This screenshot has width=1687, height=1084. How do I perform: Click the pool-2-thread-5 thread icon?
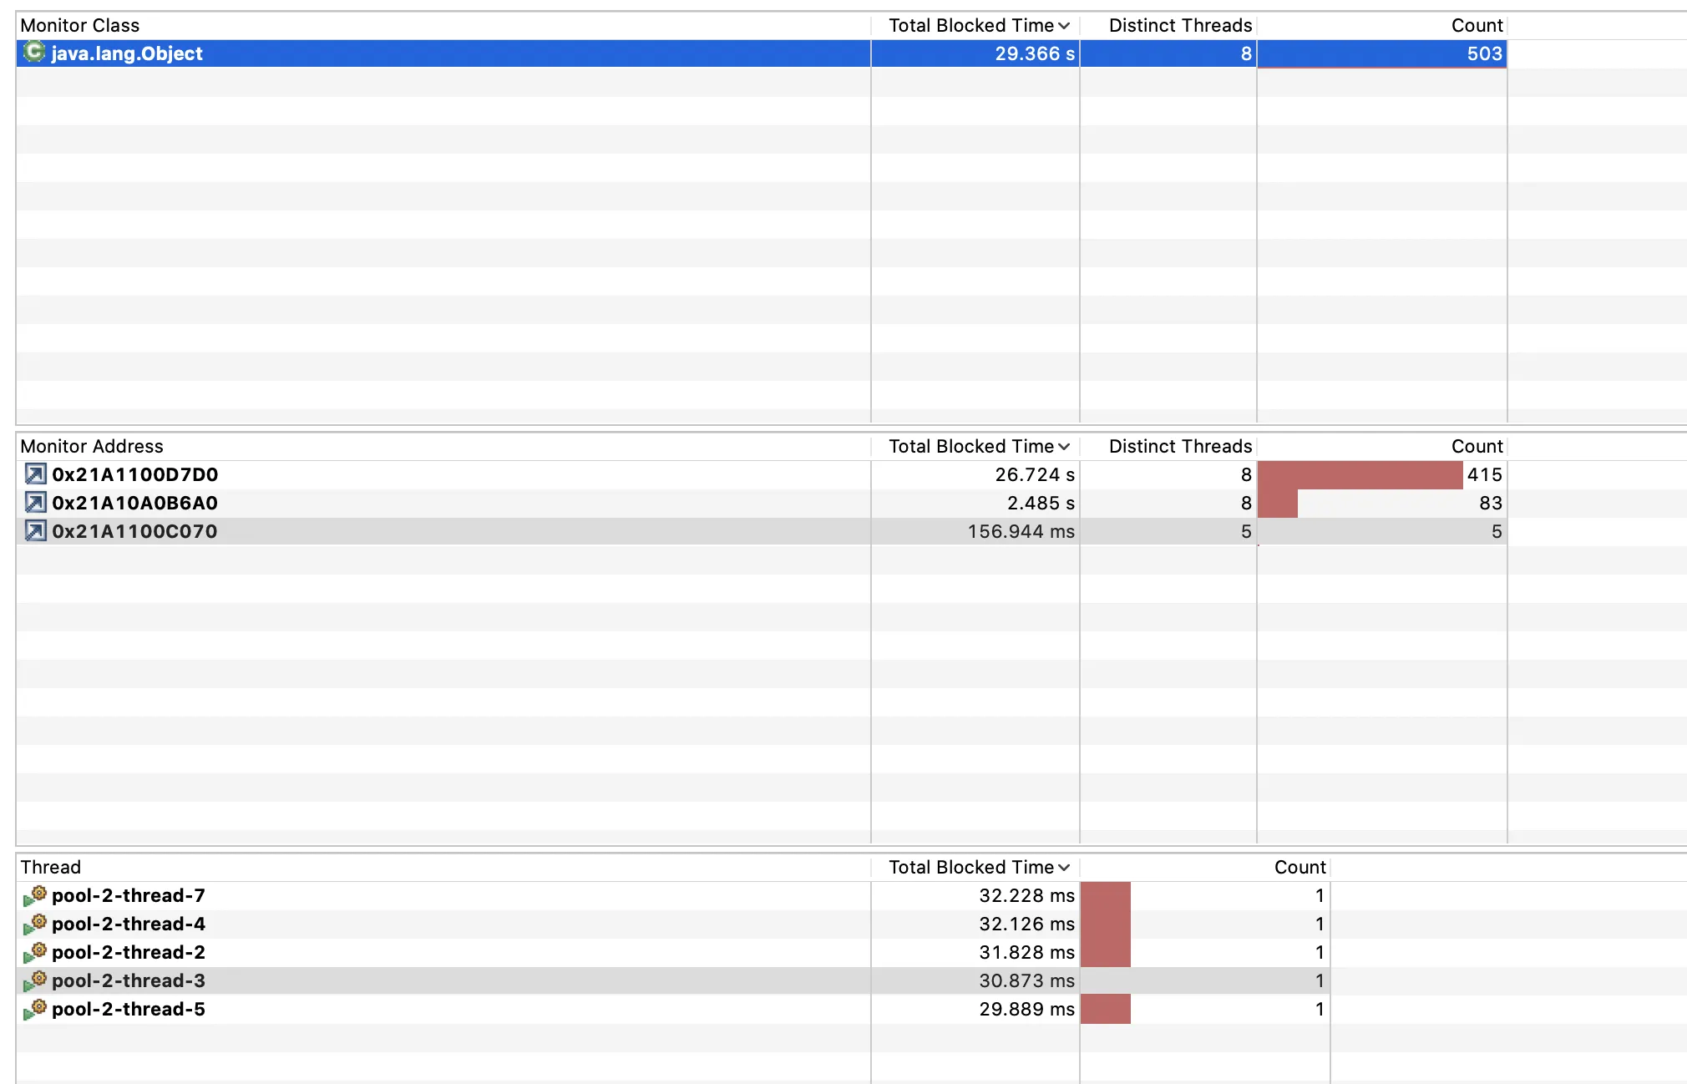tap(35, 1010)
